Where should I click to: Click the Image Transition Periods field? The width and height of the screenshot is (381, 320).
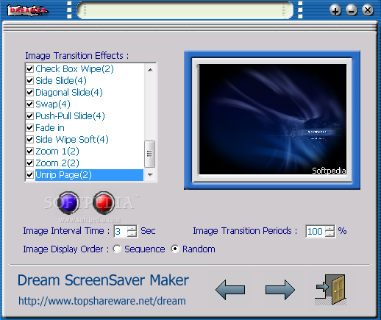pos(316,231)
